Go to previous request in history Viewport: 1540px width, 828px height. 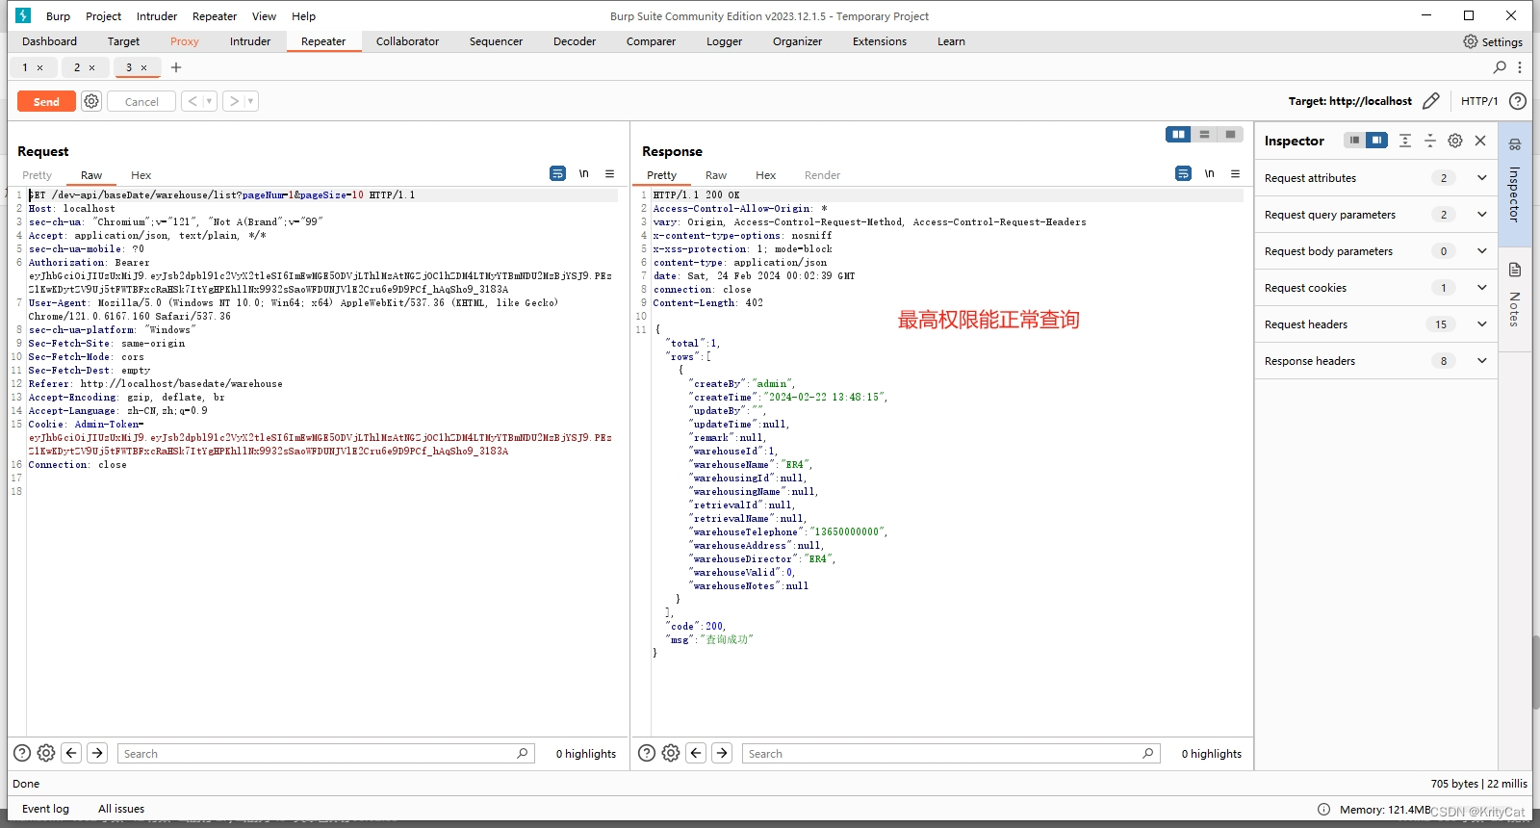pyautogui.click(x=192, y=101)
